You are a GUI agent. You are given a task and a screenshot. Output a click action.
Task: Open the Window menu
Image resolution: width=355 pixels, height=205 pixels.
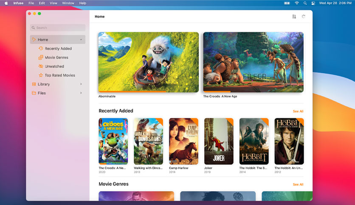pos(68,3)
